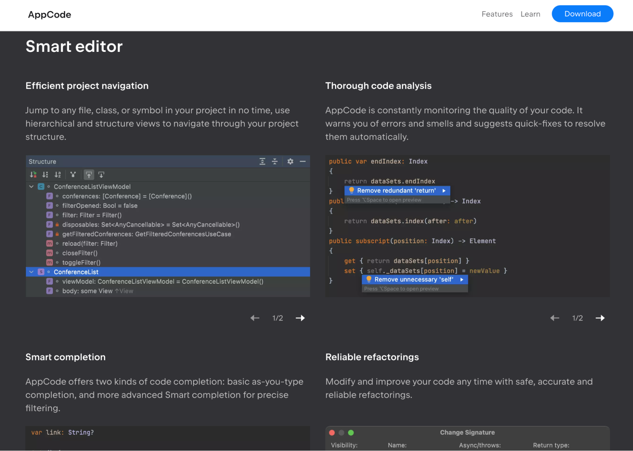The width and height of the screenshot is (633, 451).
Task: Select the filterOpened: Bool = false row
Action: (168, 206)
